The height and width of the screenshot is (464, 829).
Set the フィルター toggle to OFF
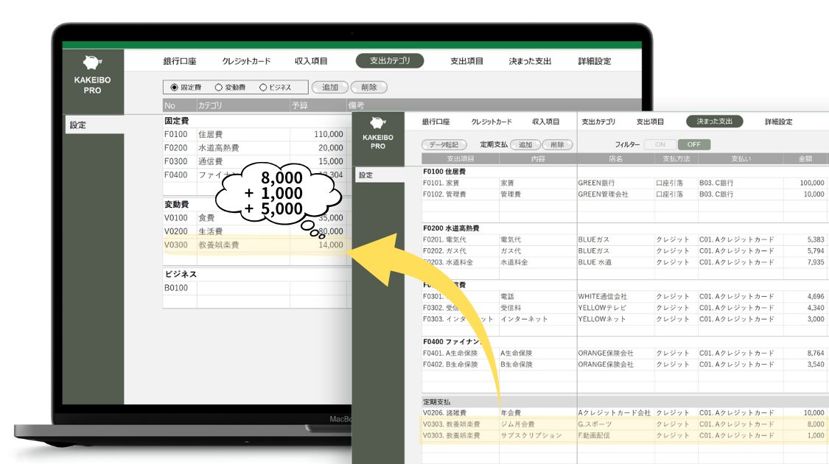tap(693, 144)
